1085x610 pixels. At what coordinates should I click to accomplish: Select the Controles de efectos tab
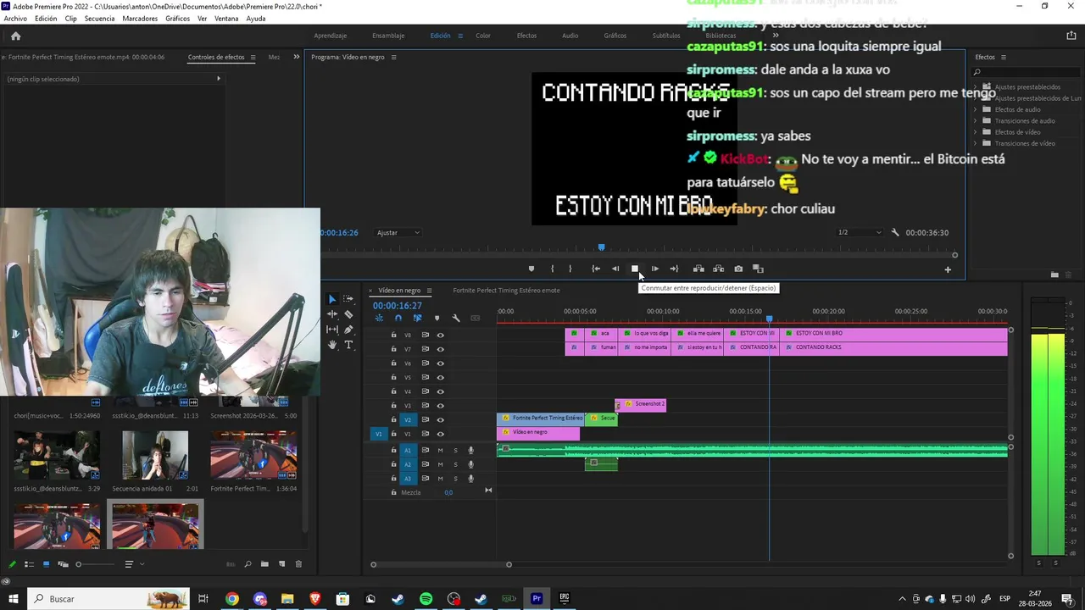pyautogui.click(x=216, y=57)
